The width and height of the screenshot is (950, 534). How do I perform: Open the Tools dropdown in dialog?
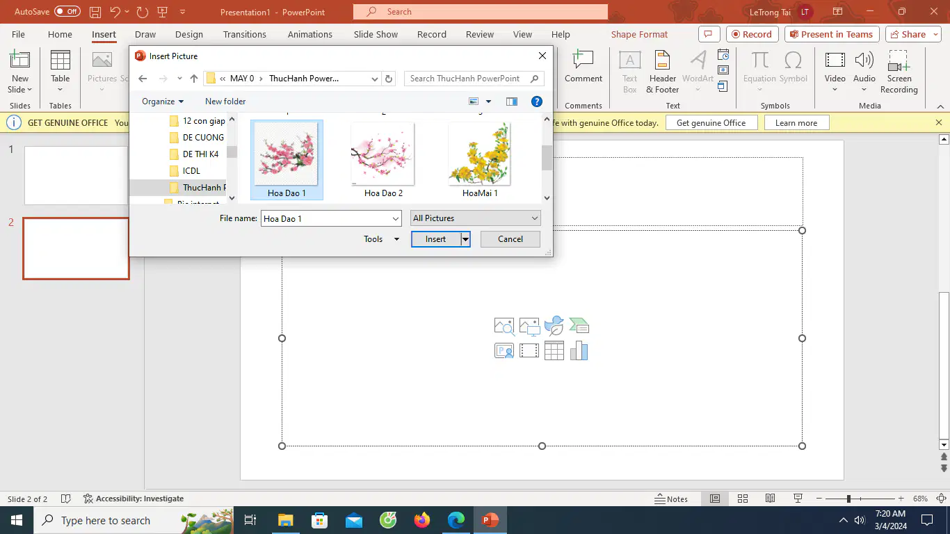(x=382, y=239)
